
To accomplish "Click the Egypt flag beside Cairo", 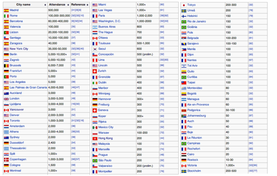I will (184, 154).
